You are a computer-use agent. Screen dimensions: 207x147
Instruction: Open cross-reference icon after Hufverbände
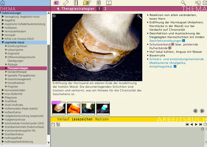(x=170, y=48)
